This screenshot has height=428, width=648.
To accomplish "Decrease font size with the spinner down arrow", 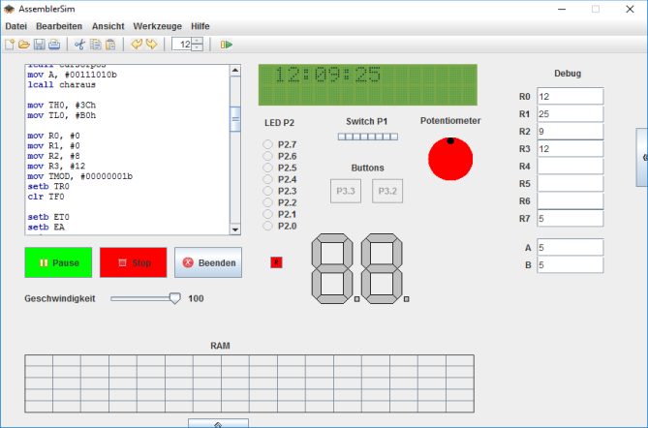I will click(x=198, y=48).
